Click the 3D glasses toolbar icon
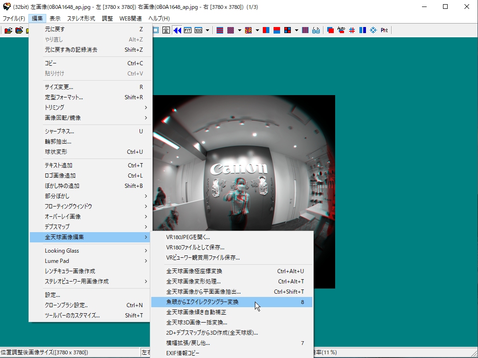 pyautogui.click(x=316, y=30)
